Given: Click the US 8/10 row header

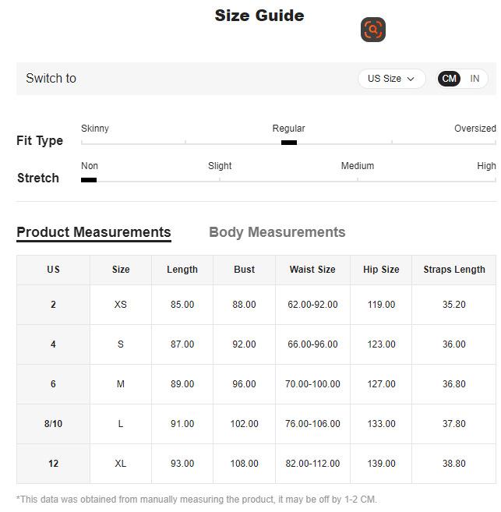Looking at the screenshot, I should (x=53, y=424).
